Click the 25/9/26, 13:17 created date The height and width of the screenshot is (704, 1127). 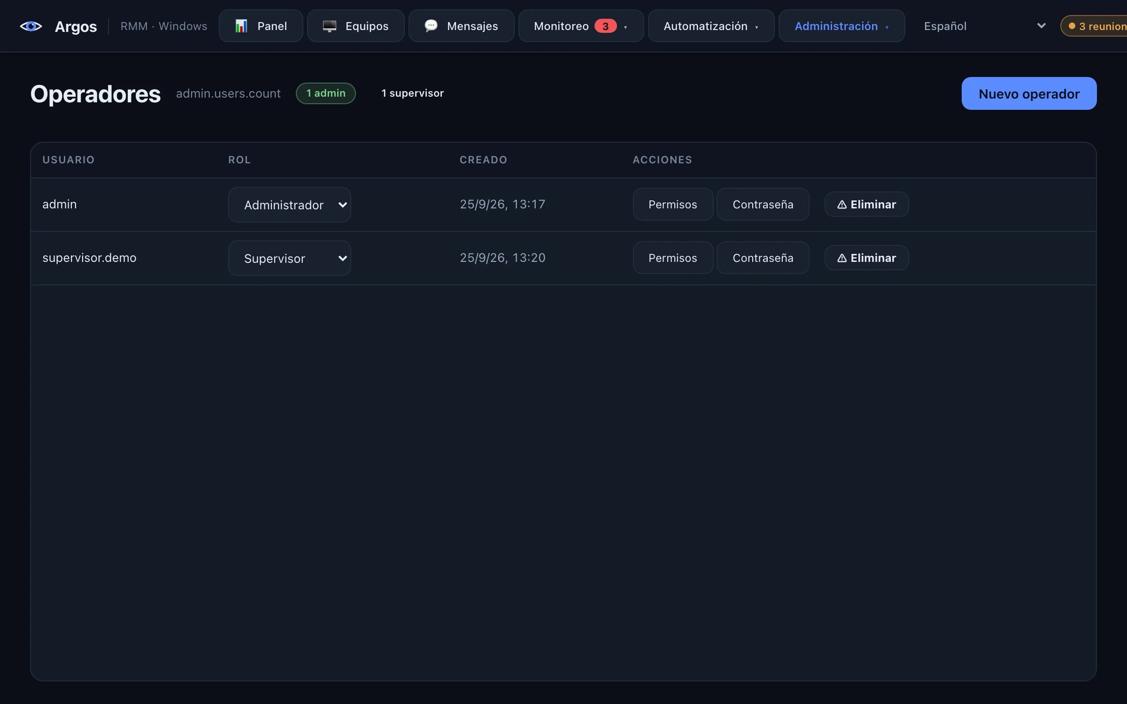(502, 204)
